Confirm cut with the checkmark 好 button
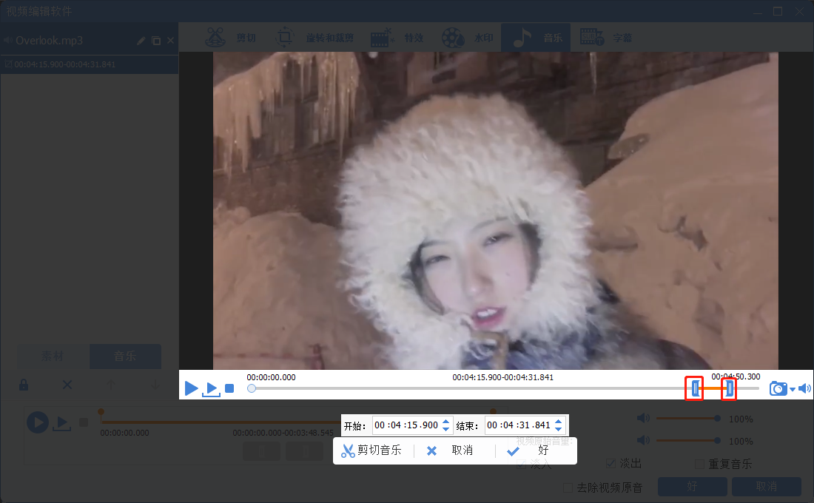Image resolution: width=814 pixels, height=503 pixels. pos(528,450)
